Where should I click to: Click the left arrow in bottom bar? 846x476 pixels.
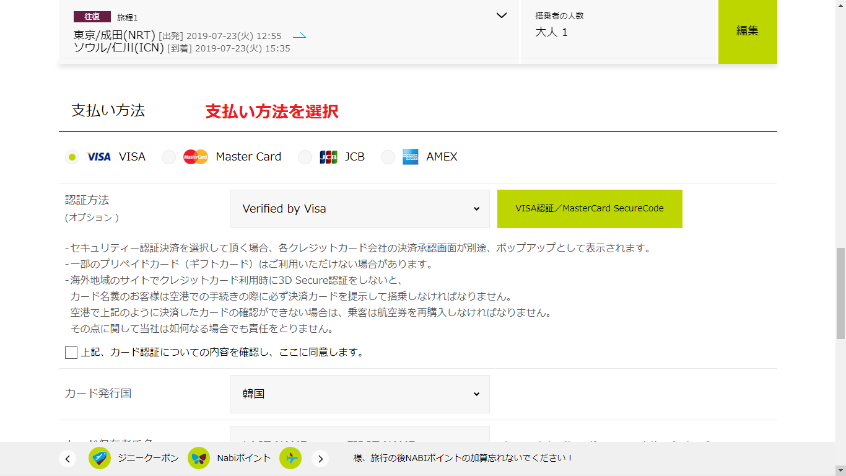68,459
